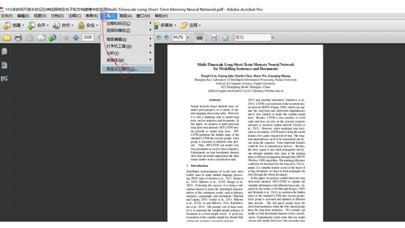The height and width of the screenshot is (228, 405).
Task: Expand 分析(Y) submenu
Action: (128, 53)
